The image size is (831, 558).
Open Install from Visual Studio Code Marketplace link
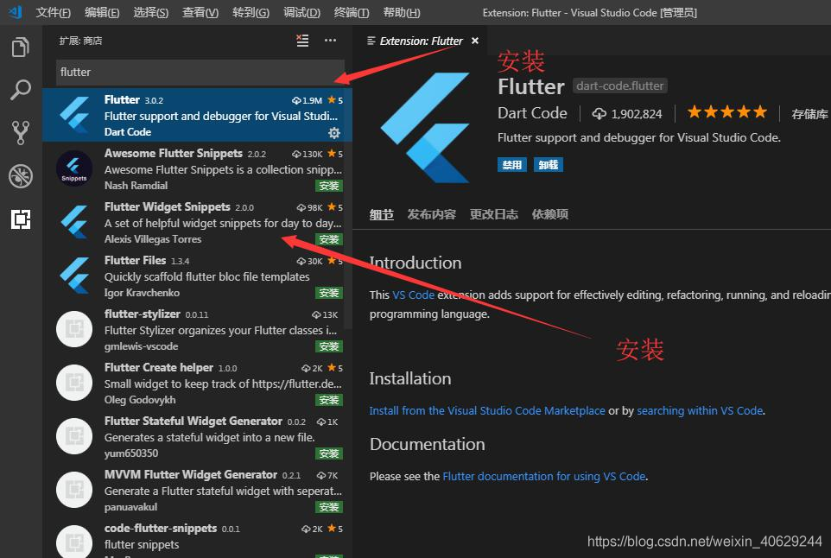tap(487, 410)
